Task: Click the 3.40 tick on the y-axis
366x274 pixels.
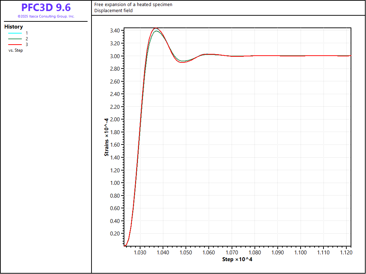Action: (115, 31)
